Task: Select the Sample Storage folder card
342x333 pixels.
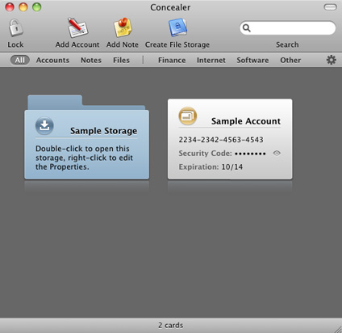Action: pyautogui.click(x=86, y=137)
